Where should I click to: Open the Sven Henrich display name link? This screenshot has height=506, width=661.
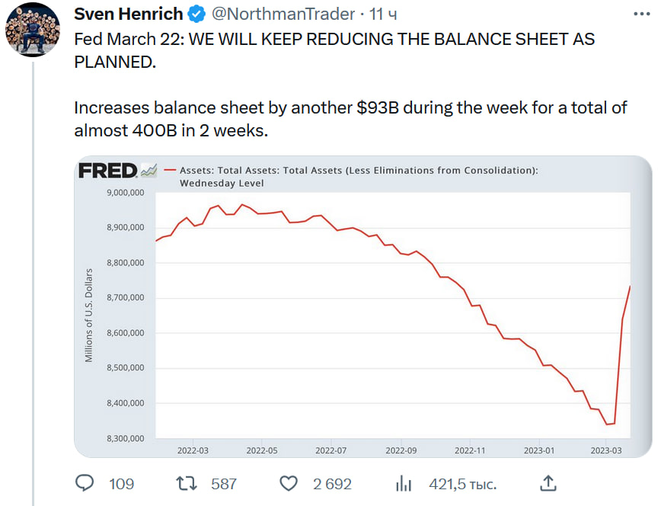[x=128, y=14]
